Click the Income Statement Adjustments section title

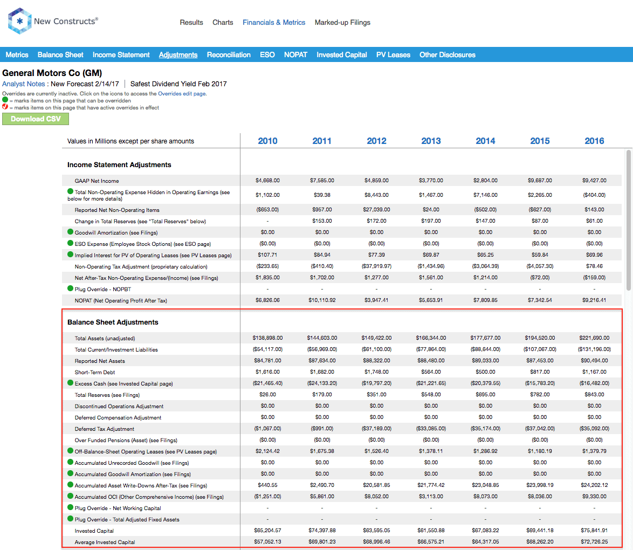tap(119, 165)
